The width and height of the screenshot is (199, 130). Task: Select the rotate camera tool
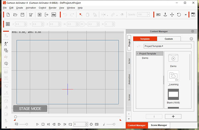tap(179, 15)
